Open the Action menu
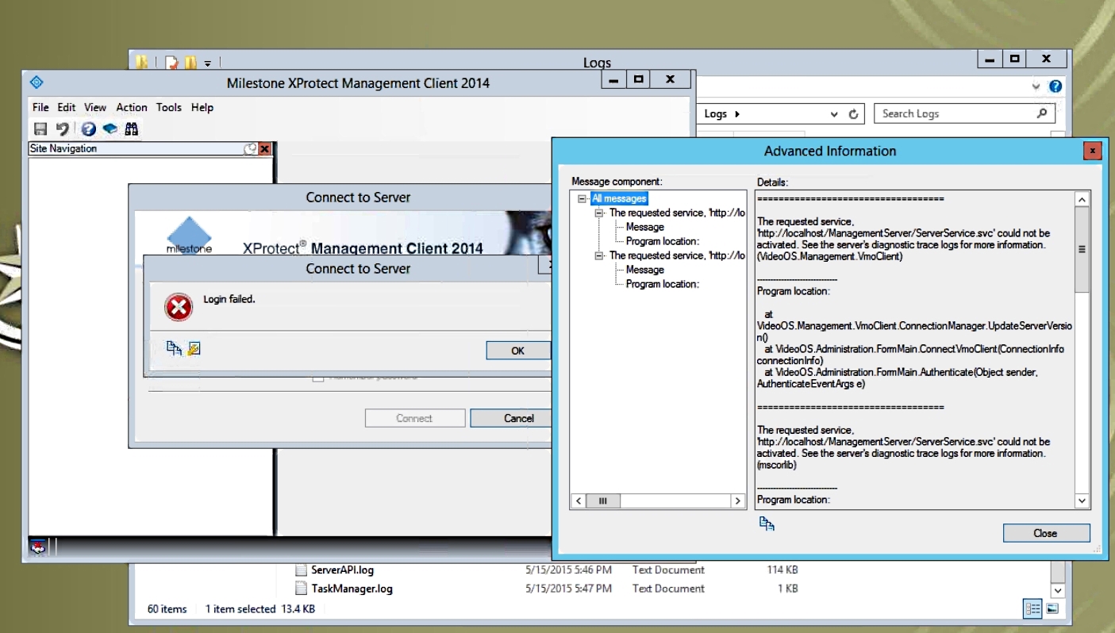Image resolution: width=1115 pixels, height=633 pixels. tap(131, 107)
